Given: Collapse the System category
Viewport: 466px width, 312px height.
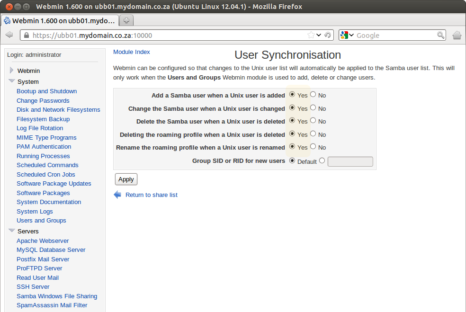Looking at the screenshot, I should pyautogui.click(x=12, y=81).
